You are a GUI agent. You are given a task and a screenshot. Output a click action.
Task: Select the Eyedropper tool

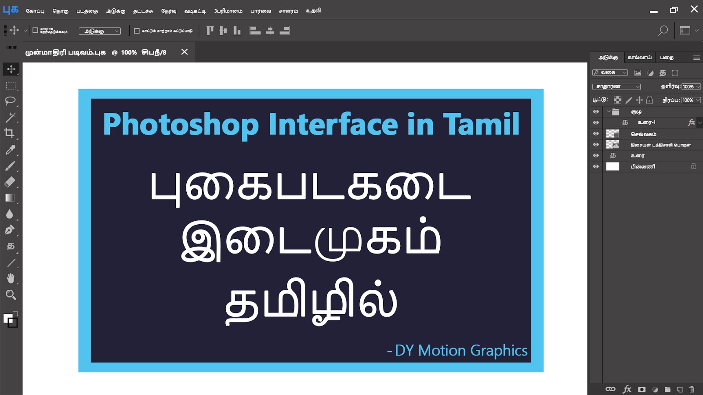coord(10,150)
